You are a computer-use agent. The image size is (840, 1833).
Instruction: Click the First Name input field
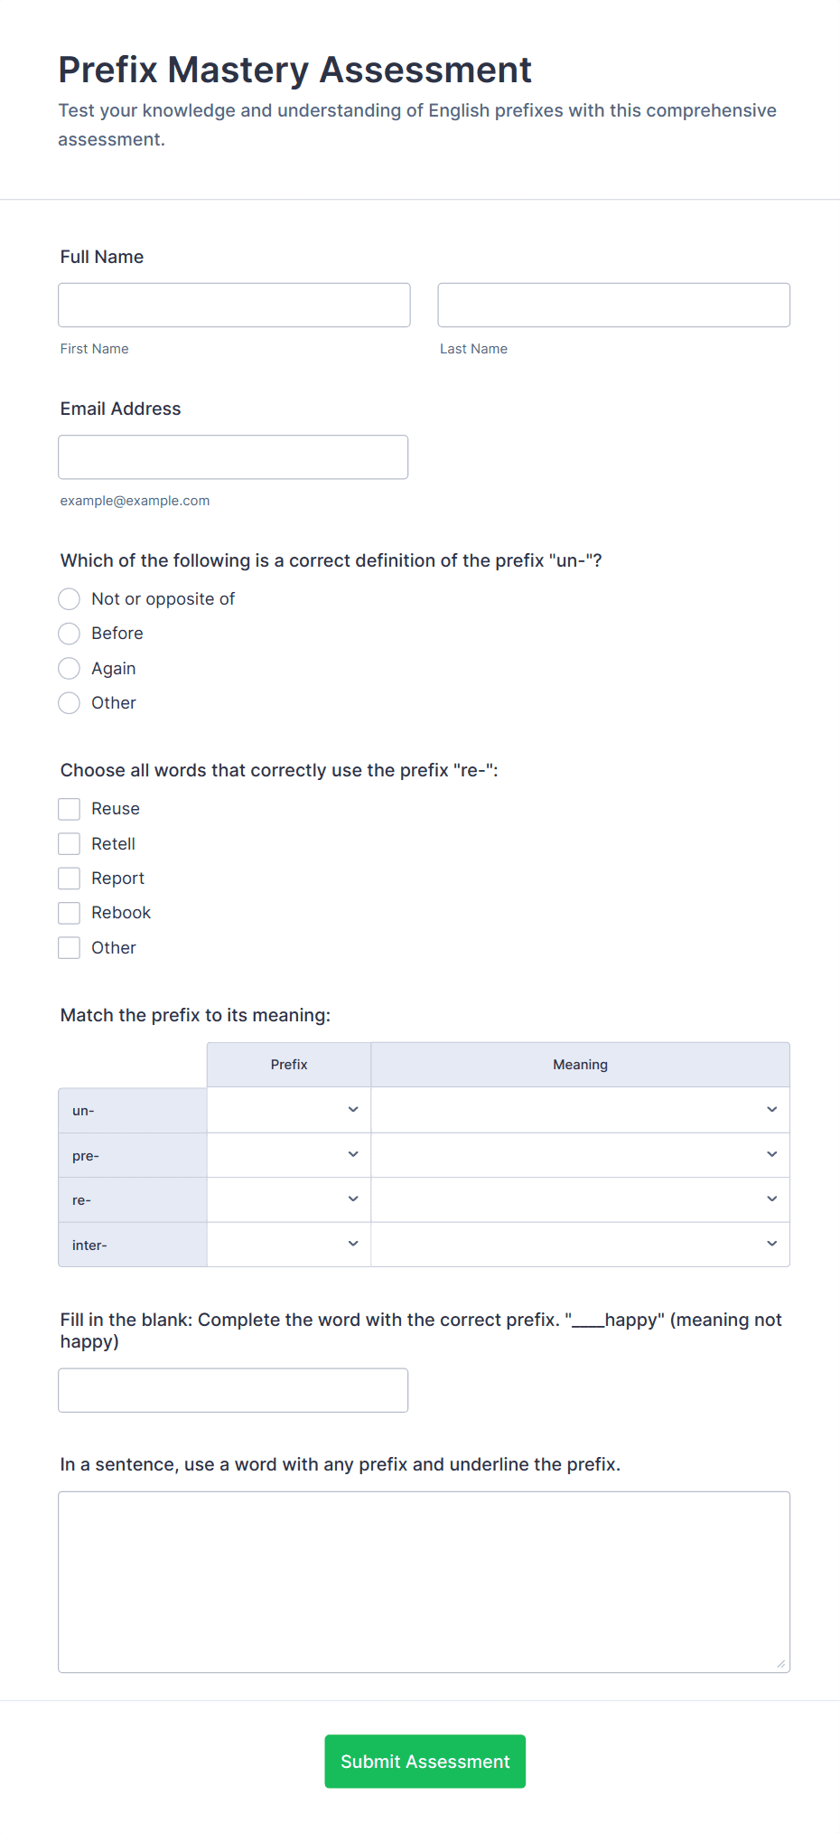[x=234, y=305]
